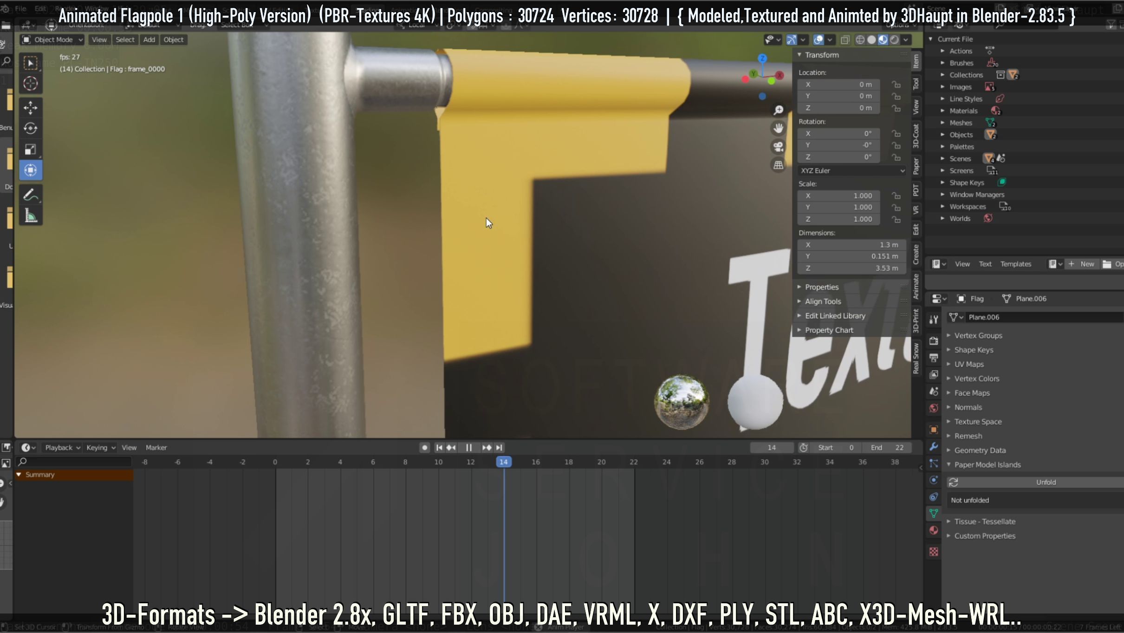Pause animation playback in timeline
The width and height of the screenshot is (1124, 633).
pyautogui.click(x=469, y=448)
